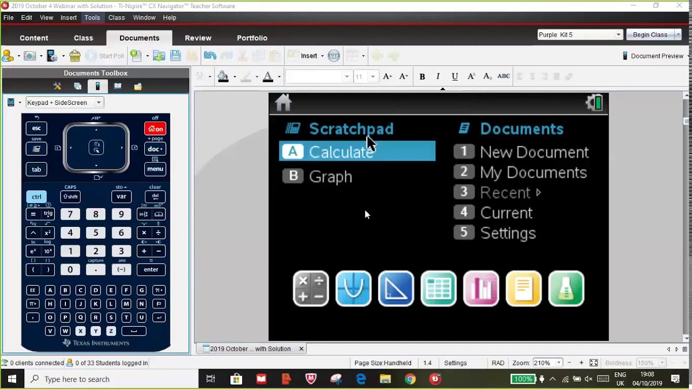Click the Begin Class button
The width and height of the screenshot is (692, 389).
click(650, 35)
